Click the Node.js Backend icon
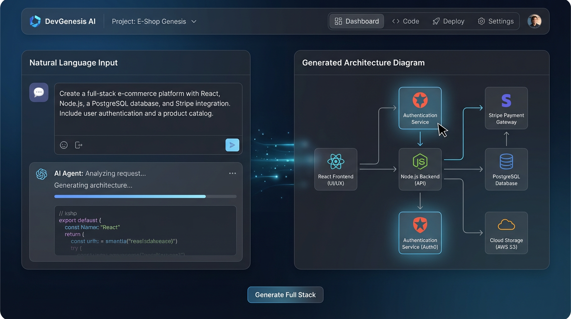This screenshot has height=319, width=571. pyautogui.click(x=420, y=162)
